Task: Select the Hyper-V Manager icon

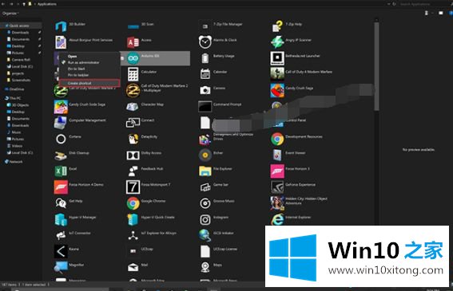Action: (61, 220)
